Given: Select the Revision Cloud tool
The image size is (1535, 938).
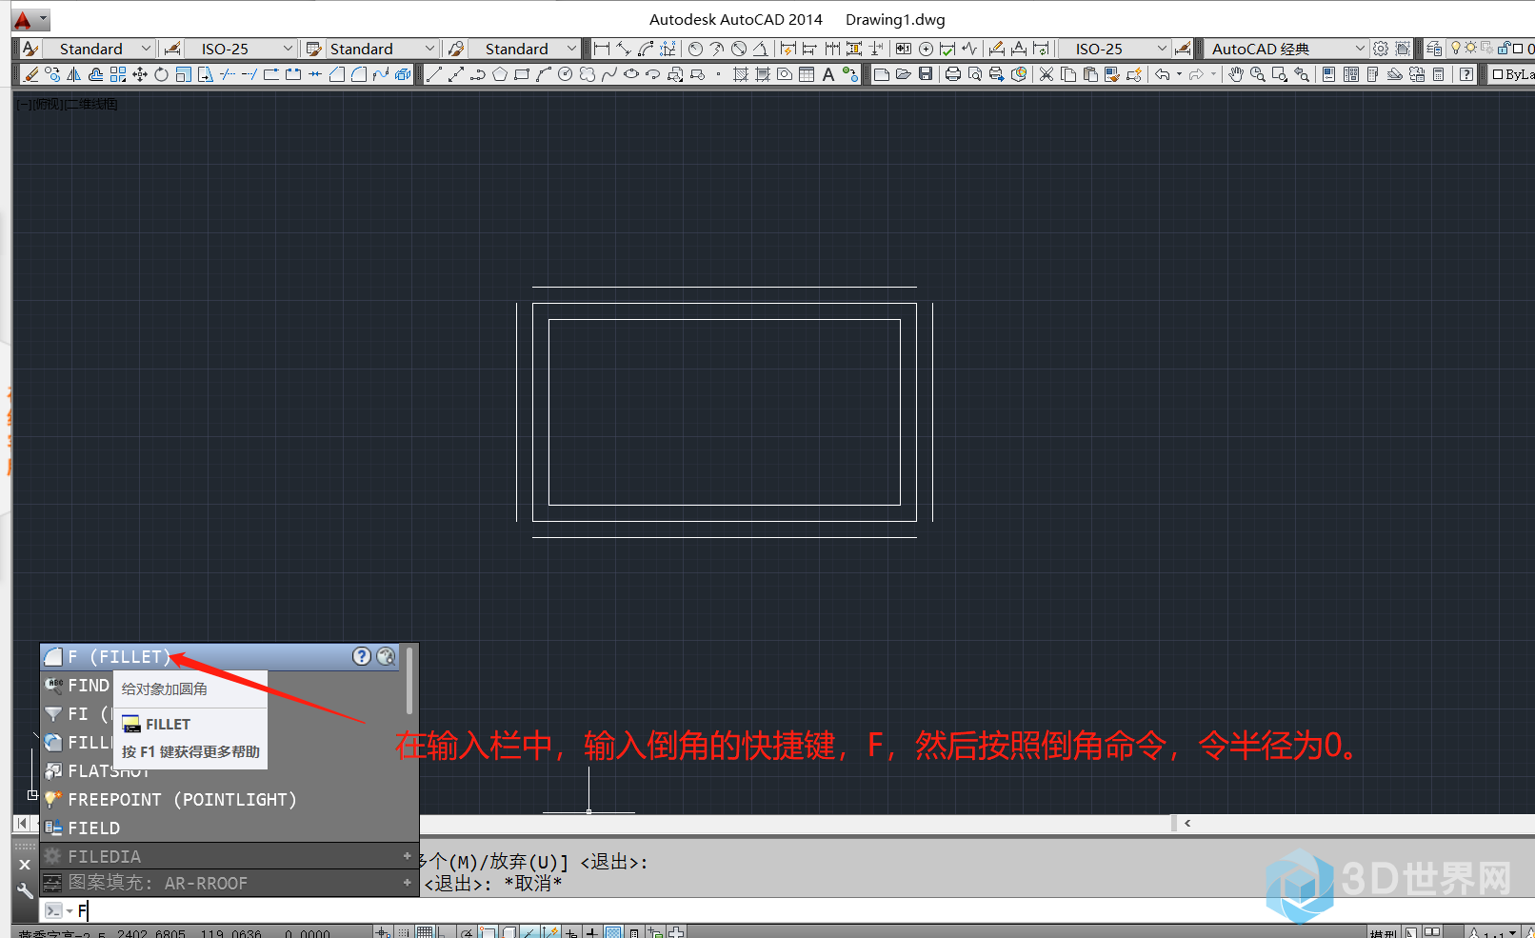Looking at the screenshot, I should tap(587, 74).
